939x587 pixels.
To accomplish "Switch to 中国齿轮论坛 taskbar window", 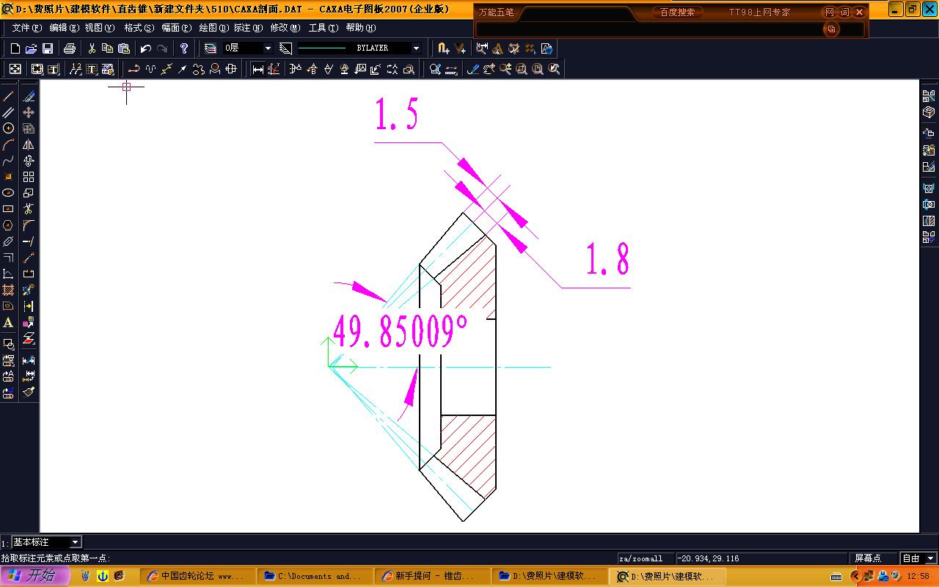I will click(197, 576).
